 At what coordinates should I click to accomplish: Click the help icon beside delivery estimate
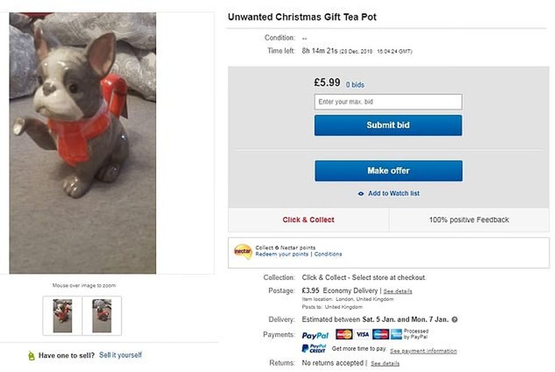point(455,319)
